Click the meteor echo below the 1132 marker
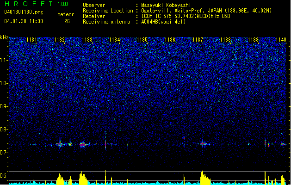 point(61,144)
